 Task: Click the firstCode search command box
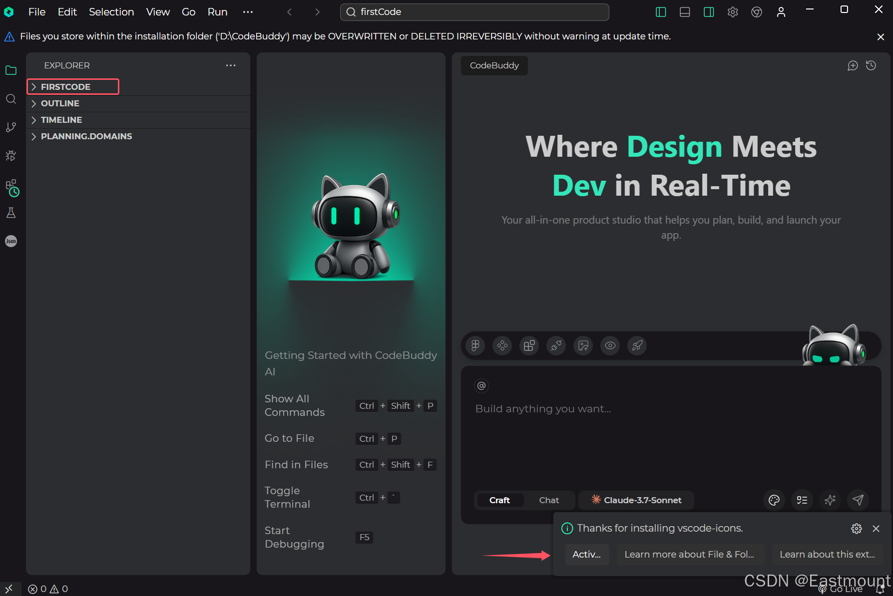tap(474, 12)
